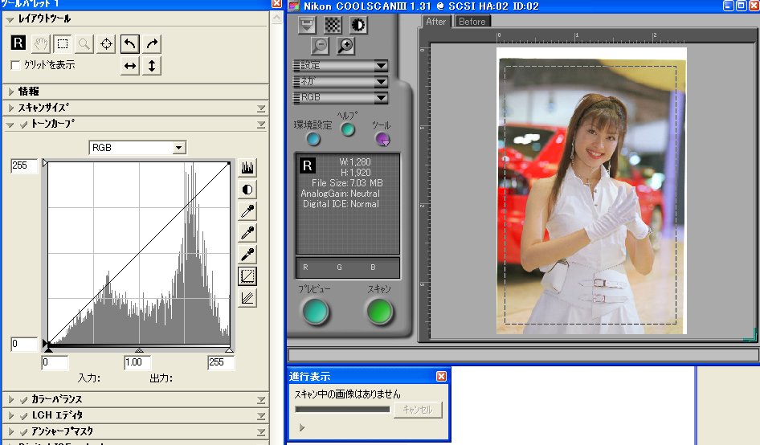760x445 pixels.
Task: Open the RGB color model dropdown in scanner window
Action: point(341,97)
